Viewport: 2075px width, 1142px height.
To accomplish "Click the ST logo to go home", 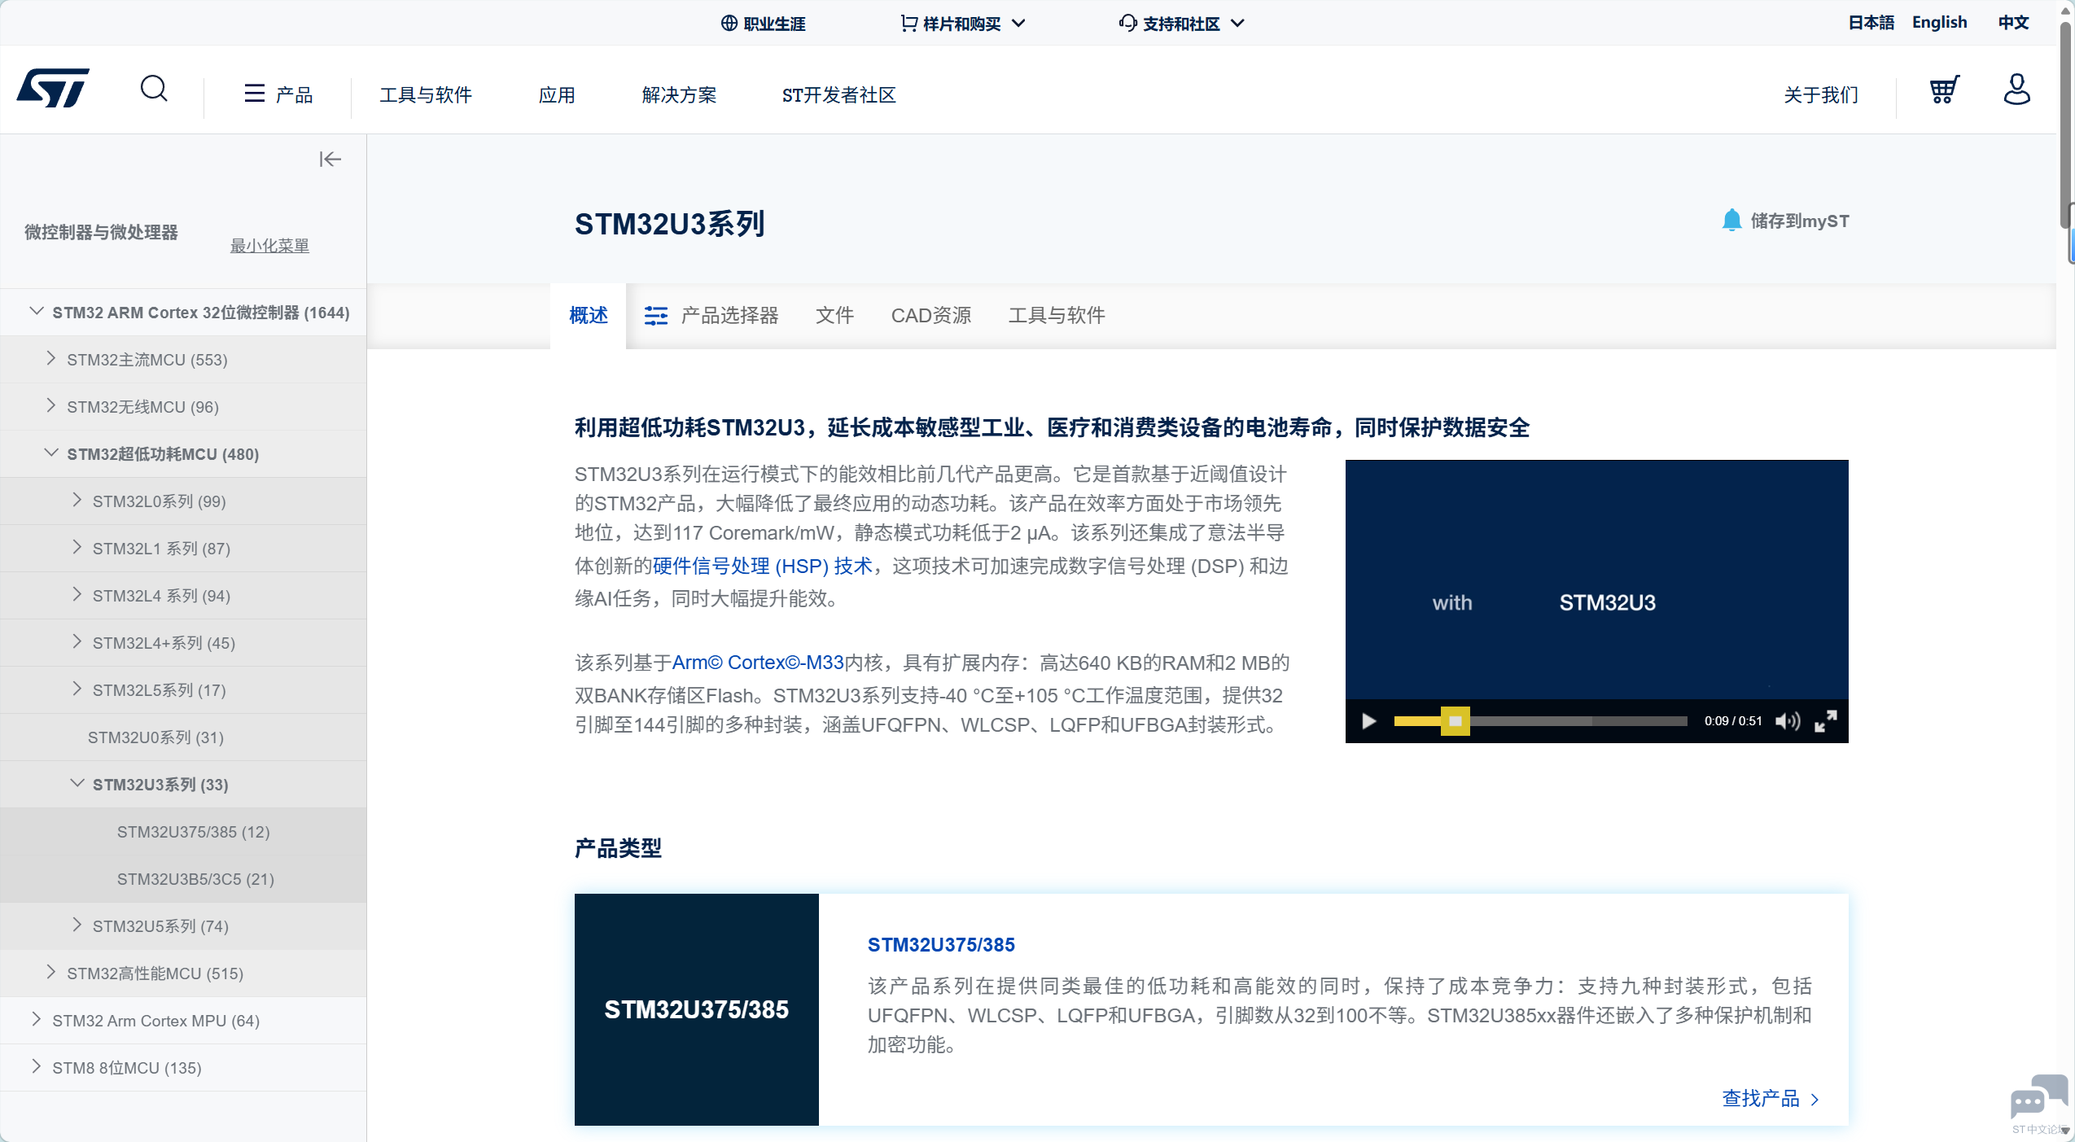I will [x=53, y=88].
